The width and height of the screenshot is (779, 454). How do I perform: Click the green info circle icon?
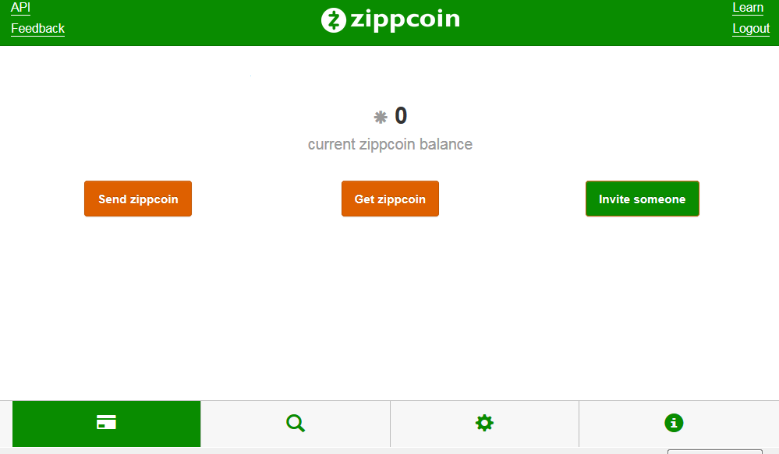pos(674,423)
